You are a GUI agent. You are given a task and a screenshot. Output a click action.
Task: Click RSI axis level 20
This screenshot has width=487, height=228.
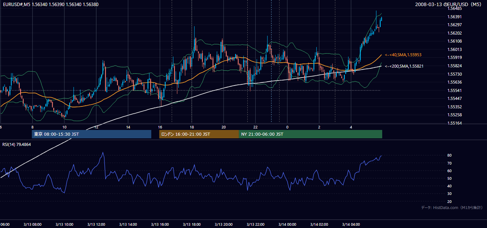(x=450, y=201)
